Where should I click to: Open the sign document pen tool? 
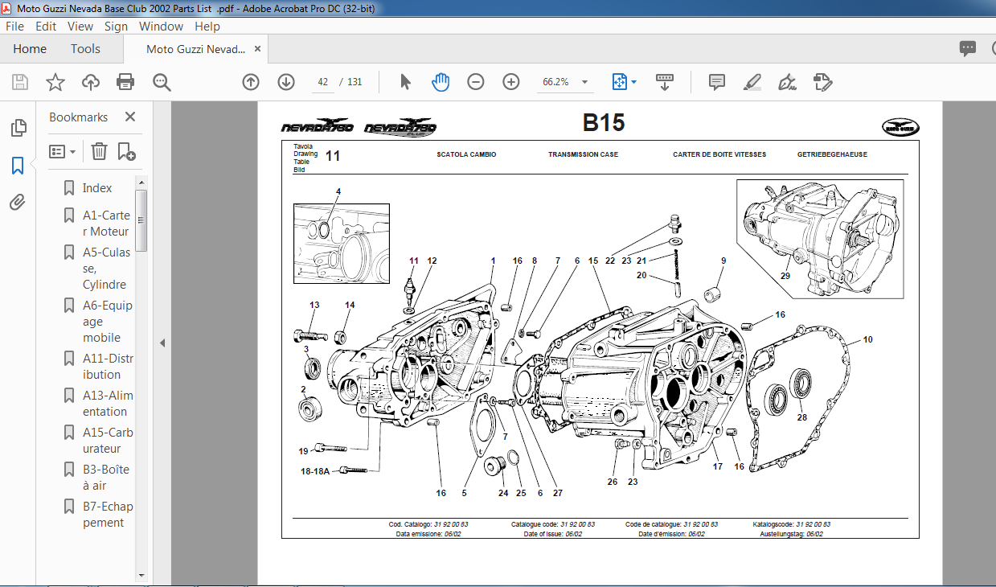pos(787,82)
